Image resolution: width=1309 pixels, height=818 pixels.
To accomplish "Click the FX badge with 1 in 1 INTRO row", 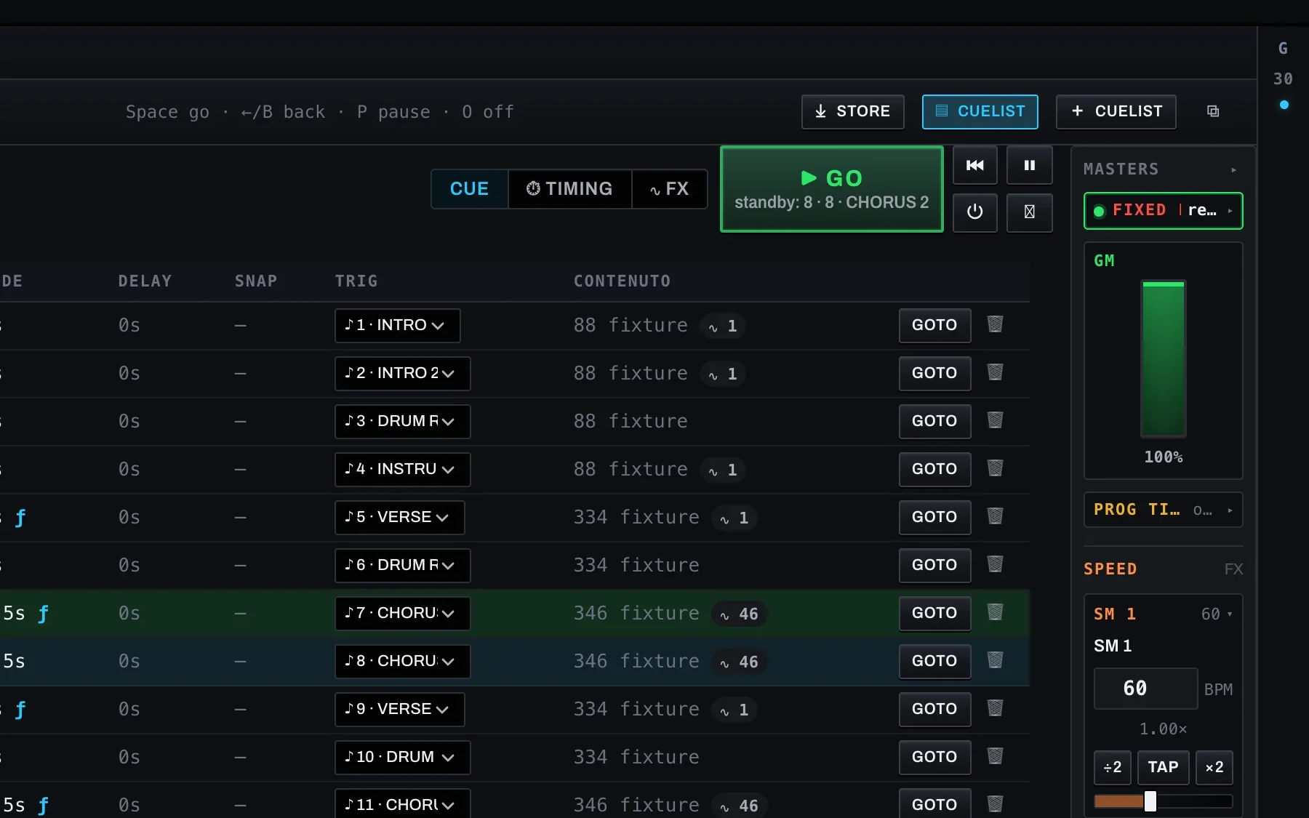I will 723,326.
